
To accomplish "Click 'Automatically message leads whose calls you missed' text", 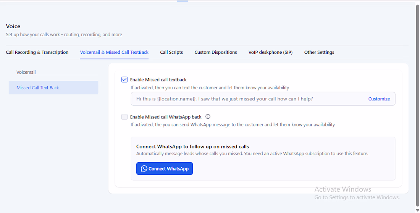I will click(252, 154).
